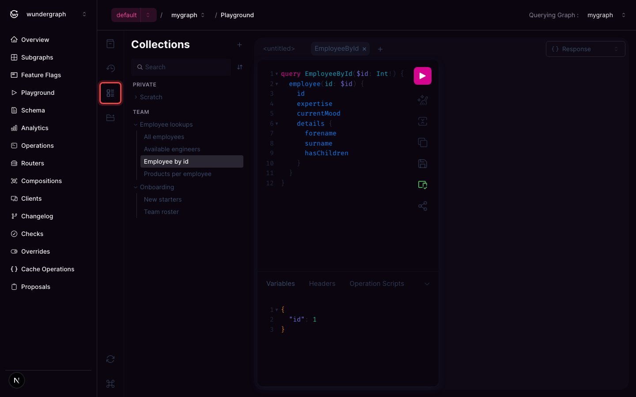Fold the details block on line 6
The height and width of the screenshot is (397, 636).
pos(277,124)
